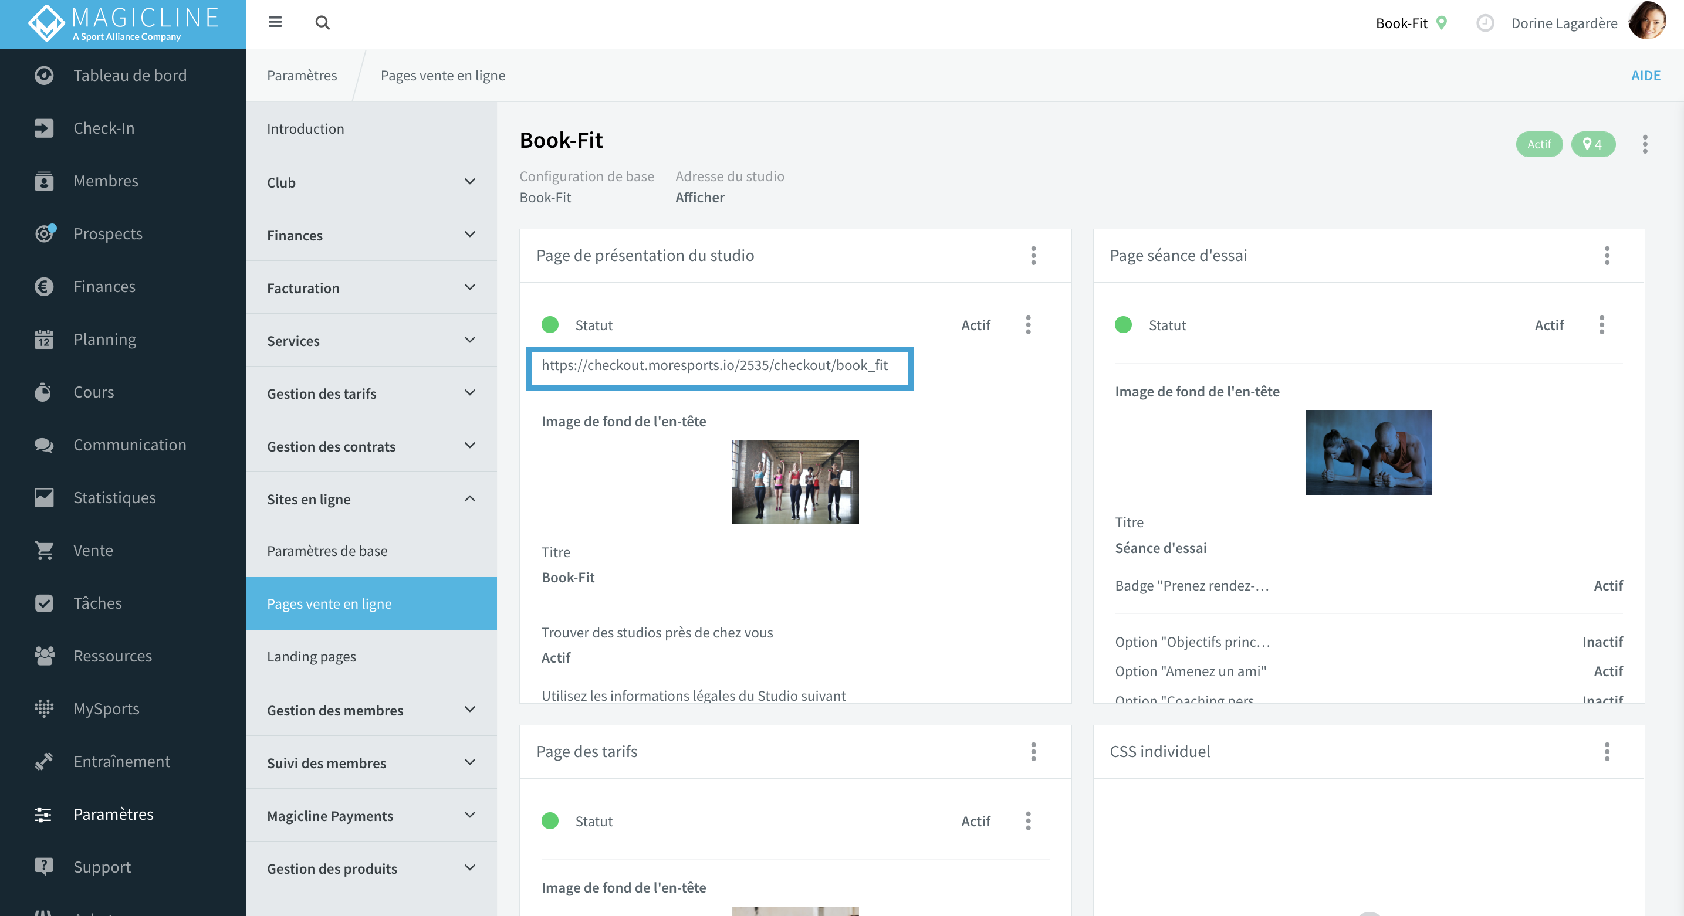Click Afficher under Adresse du studio
The image size is (1684, 916).
point(699,197)
